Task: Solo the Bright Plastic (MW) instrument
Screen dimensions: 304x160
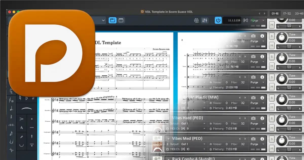Action: 272,98
